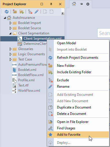Select the AutoInsurance project root
Screen dimensions: 110x147
pyautogui.click(x=24, y=18)
